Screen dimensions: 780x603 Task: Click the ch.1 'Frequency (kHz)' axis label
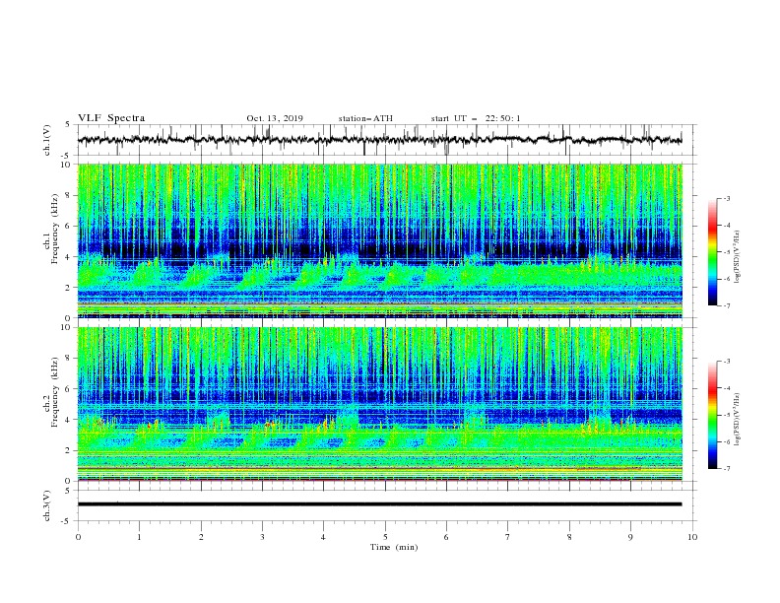[55, 230]
